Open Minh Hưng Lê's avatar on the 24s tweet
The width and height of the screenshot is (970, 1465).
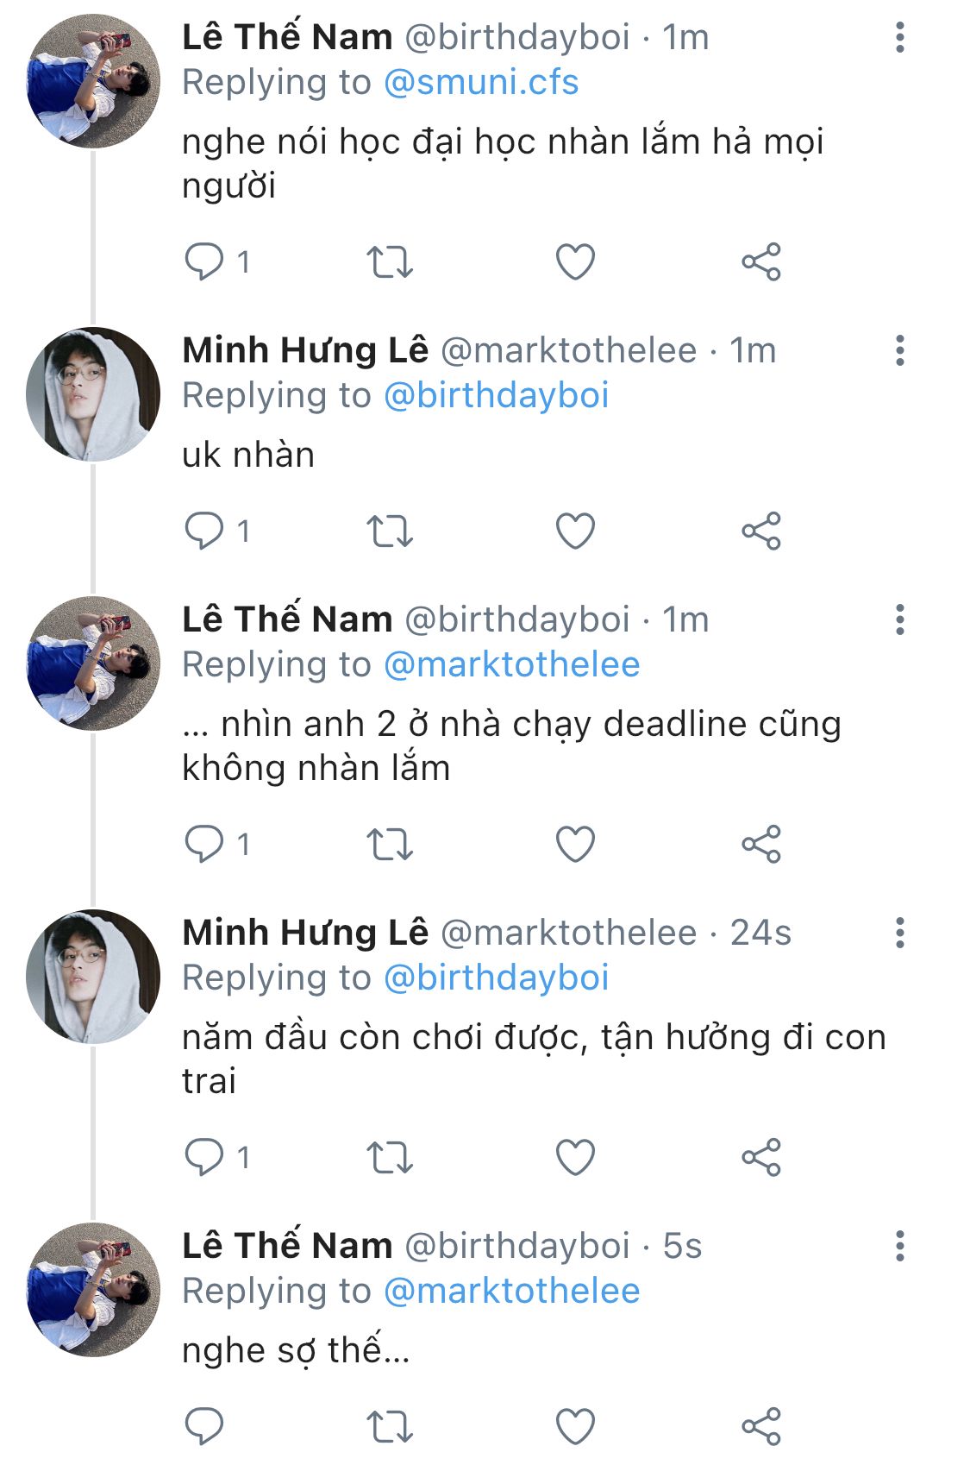(93, 977)
